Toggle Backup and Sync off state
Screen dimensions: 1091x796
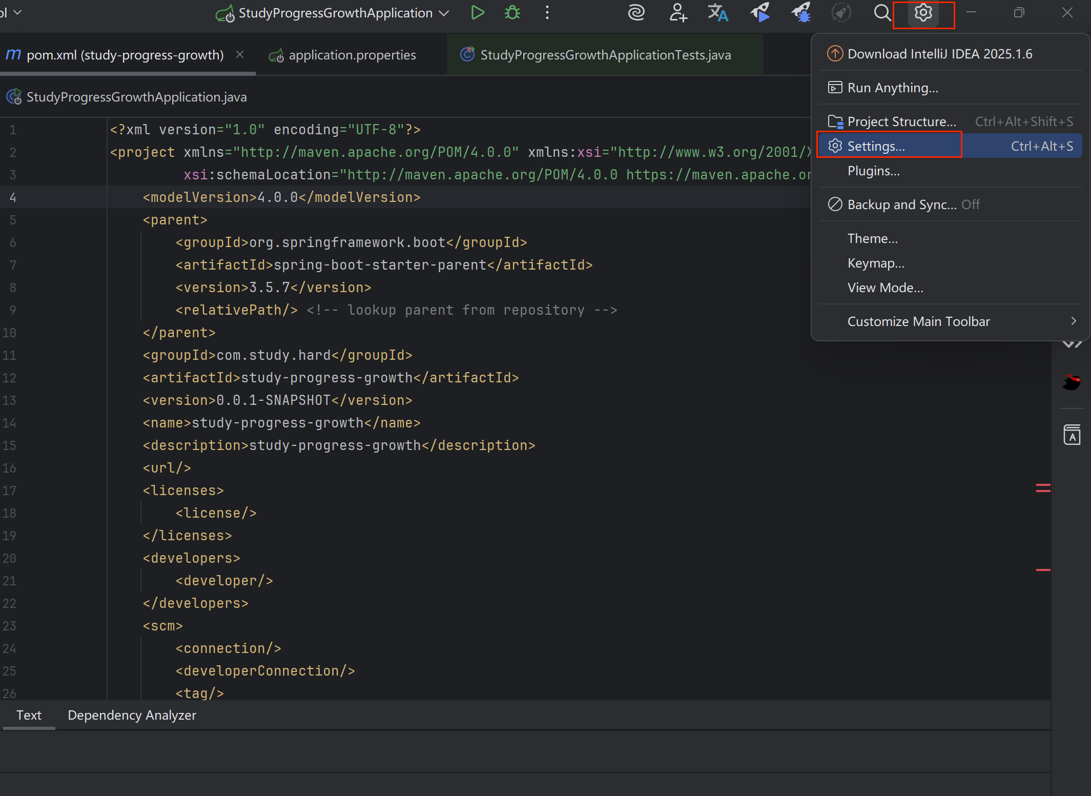pos(902,204)
